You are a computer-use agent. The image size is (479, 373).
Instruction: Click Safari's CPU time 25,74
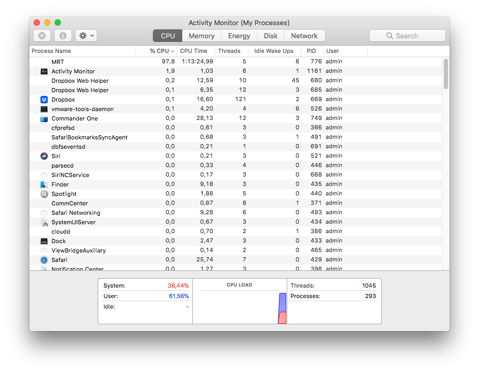[x=205, y=260]
